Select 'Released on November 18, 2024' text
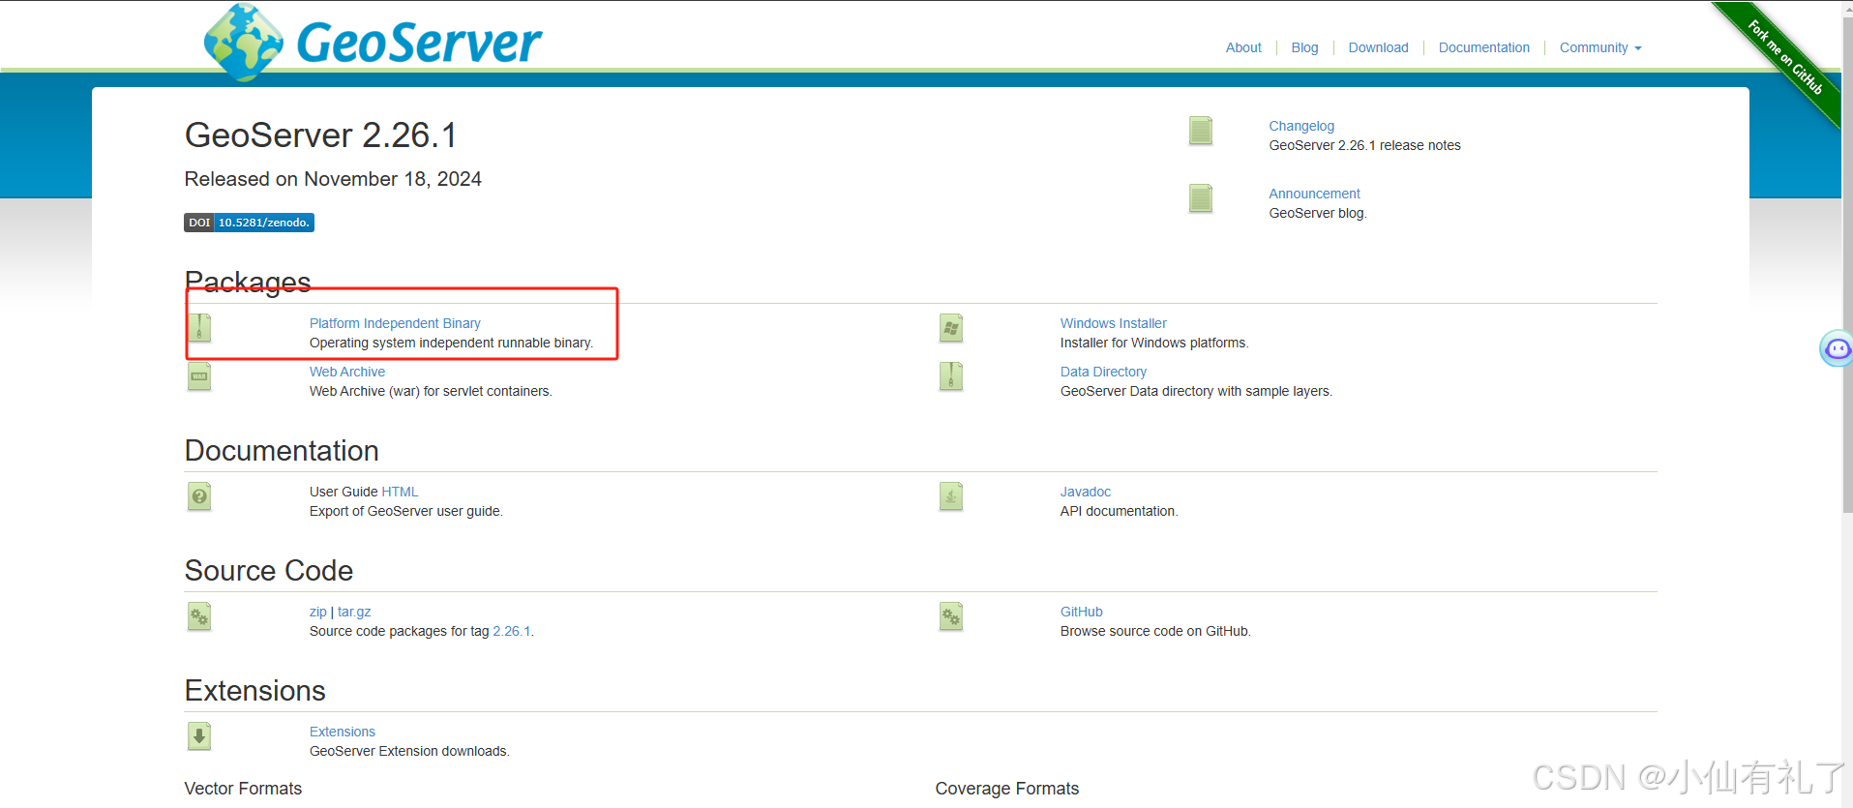The height and width of the screenshot is (808, 1853). coord(333,179)
